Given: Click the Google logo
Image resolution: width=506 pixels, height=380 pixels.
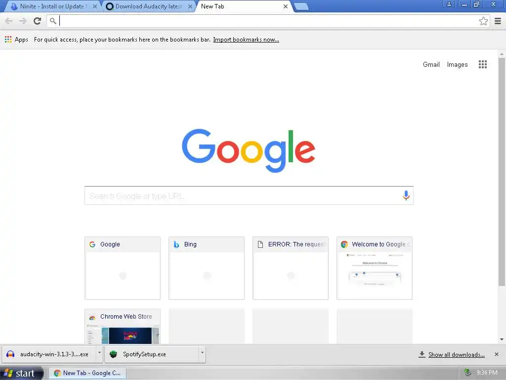Looking at the screenshot, I should coord(249,150).
